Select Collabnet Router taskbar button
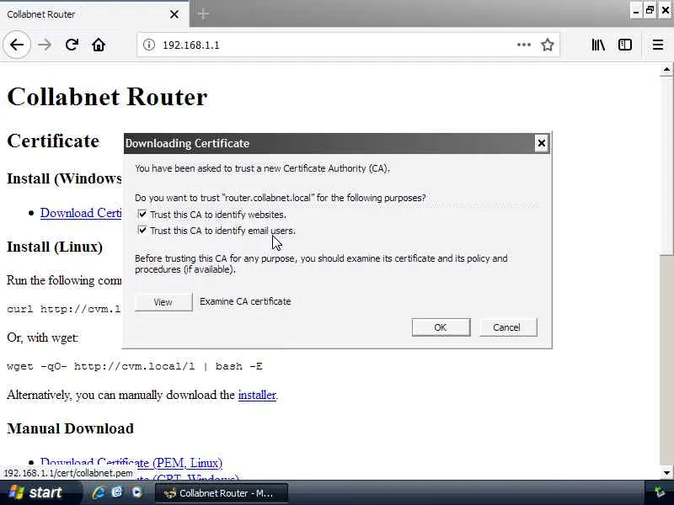 click(222, 493)
